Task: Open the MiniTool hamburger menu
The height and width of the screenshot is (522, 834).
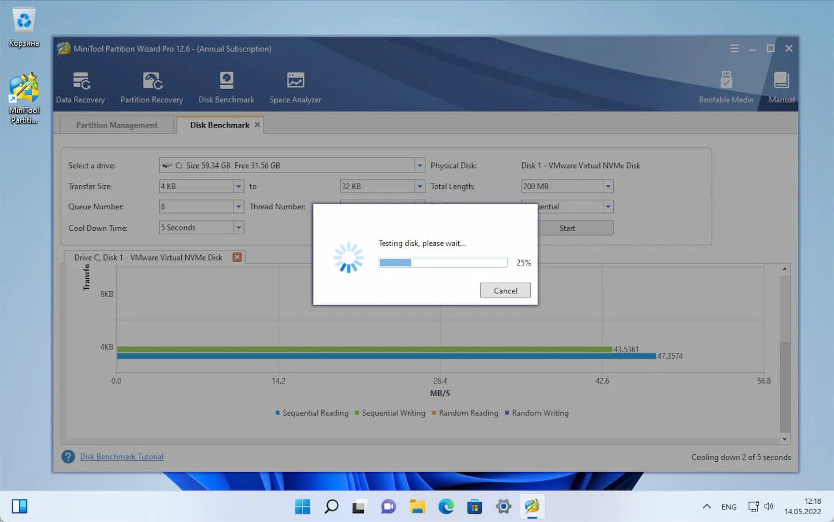Action: (734, 48)
